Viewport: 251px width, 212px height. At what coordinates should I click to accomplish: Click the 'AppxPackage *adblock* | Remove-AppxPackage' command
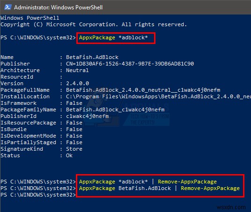[148, 182]
